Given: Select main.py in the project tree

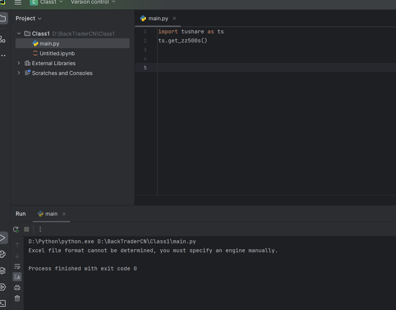Looking at the screenshot, I should pos(73,44).
